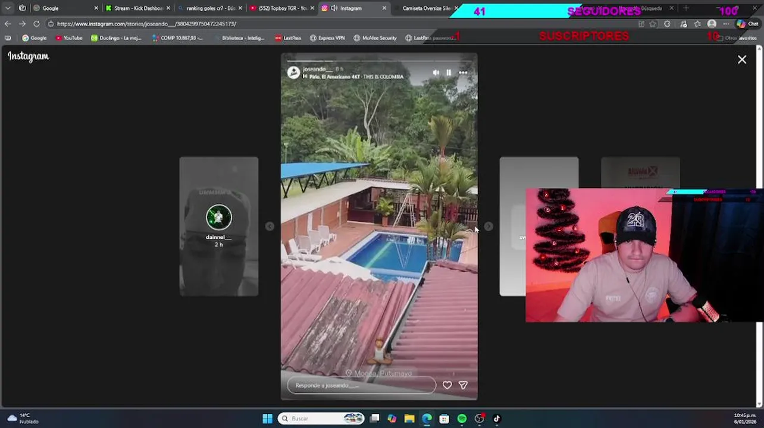Mute the story audio speaker icon
Screen dimensions: 764x428
coord(436,73)
